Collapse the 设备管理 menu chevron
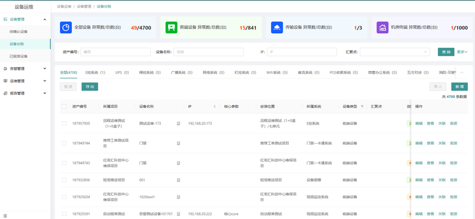 pyautogui.click(x=45, y=20)
